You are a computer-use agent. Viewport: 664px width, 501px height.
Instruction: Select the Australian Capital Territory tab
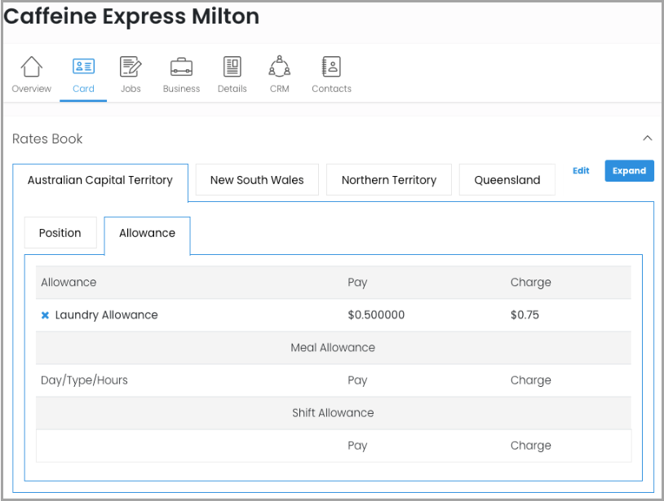point(100,180)
